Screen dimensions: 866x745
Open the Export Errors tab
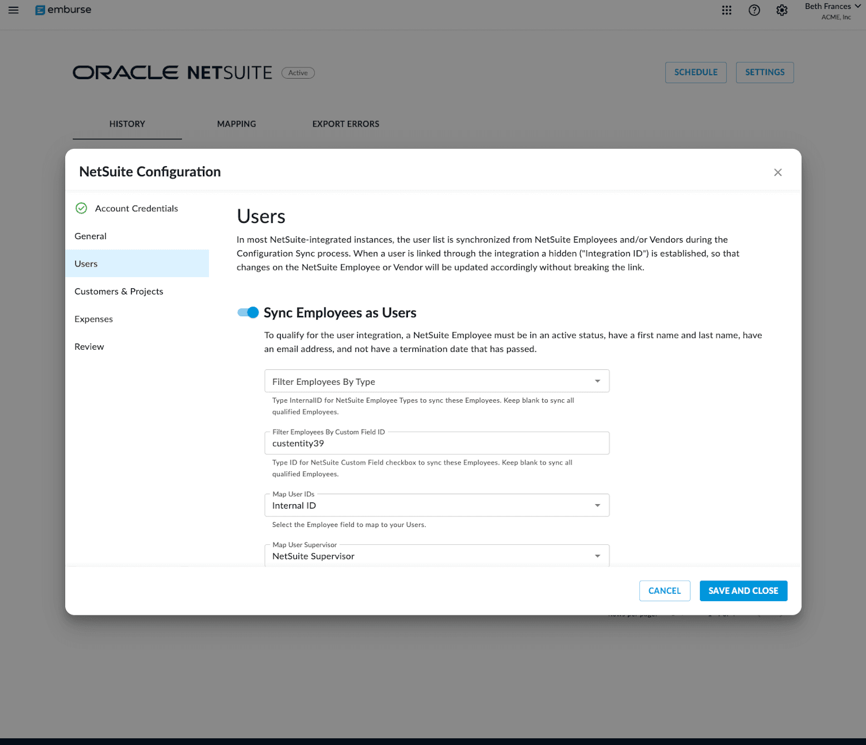point(346,124)
